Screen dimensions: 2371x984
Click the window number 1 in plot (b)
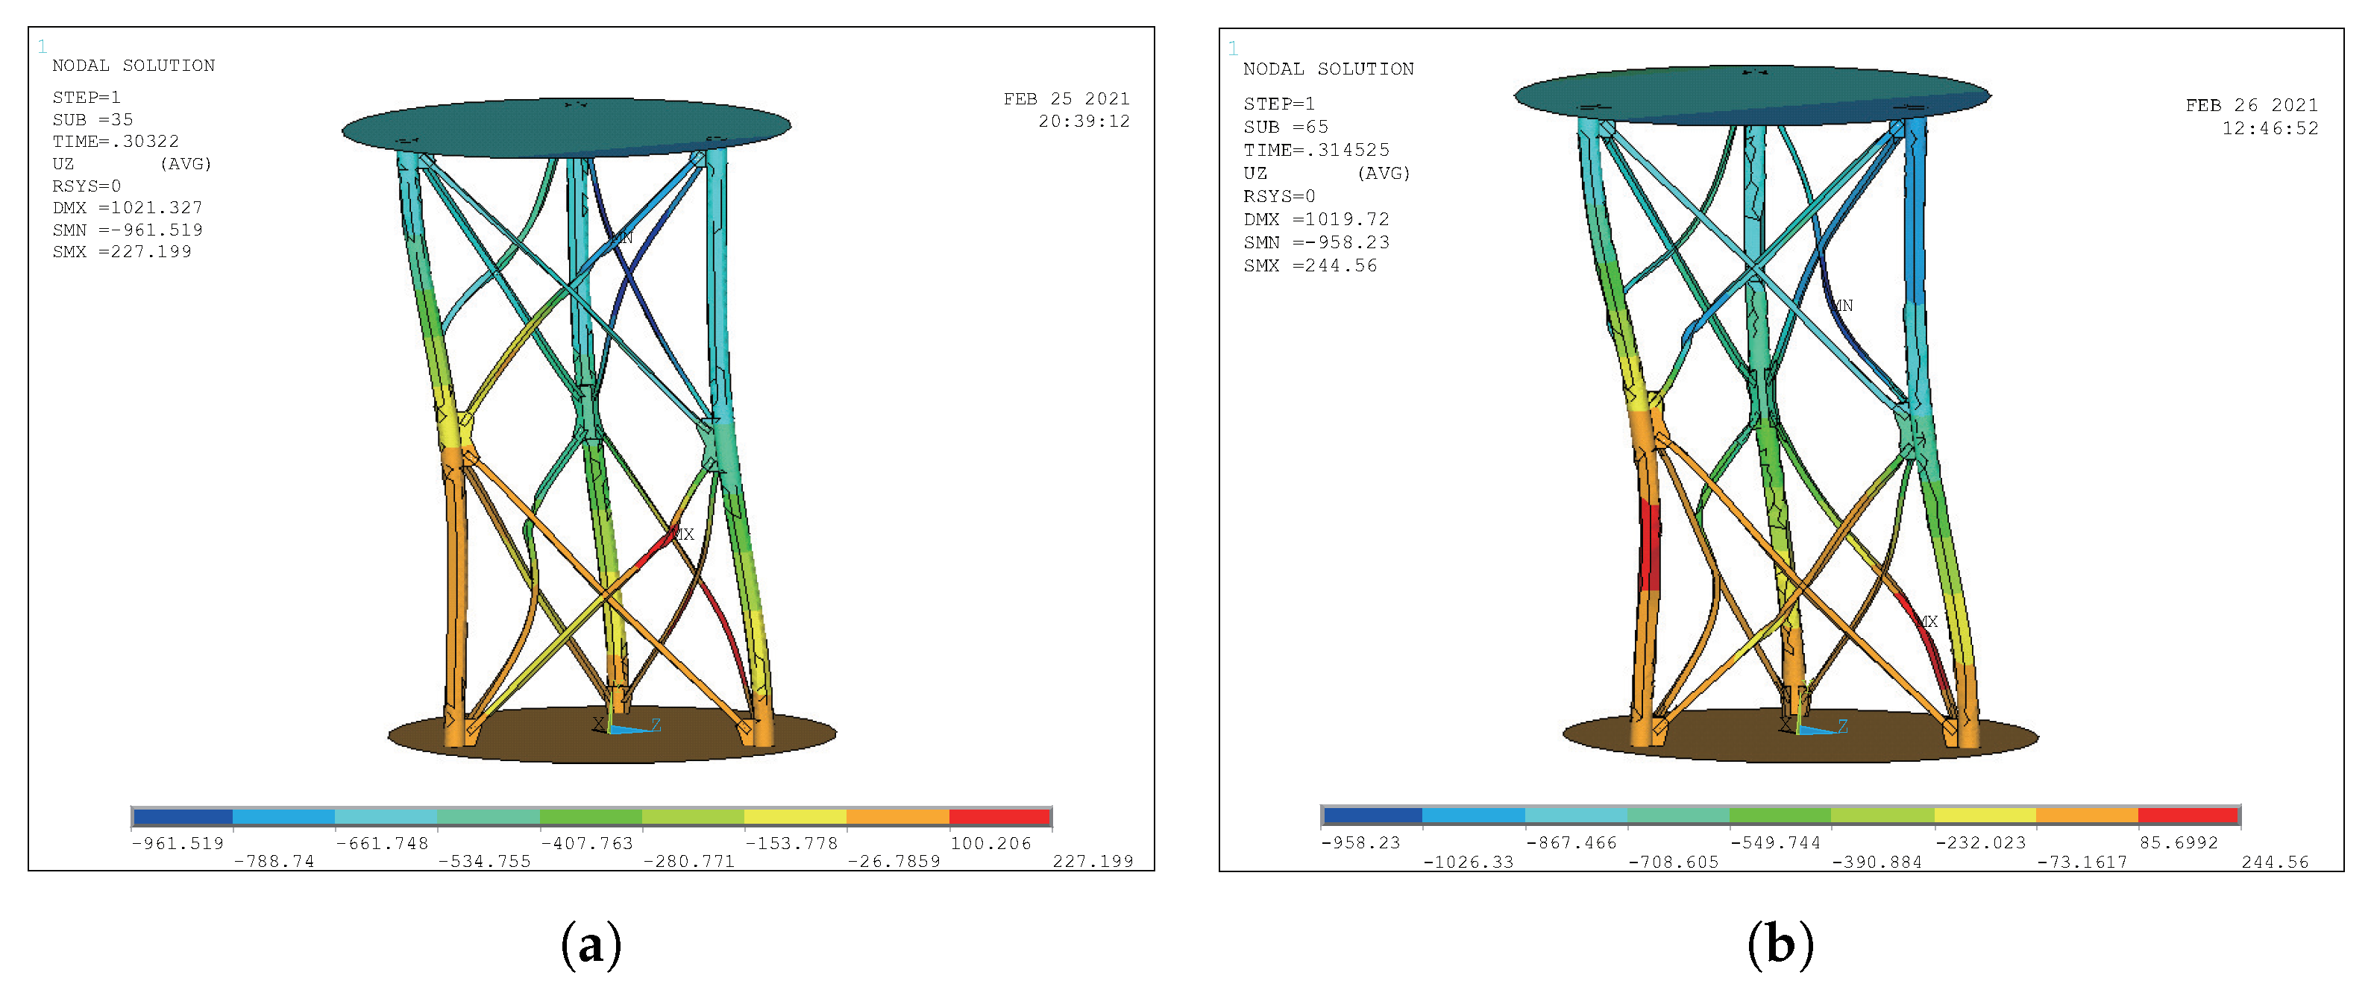1232,48
